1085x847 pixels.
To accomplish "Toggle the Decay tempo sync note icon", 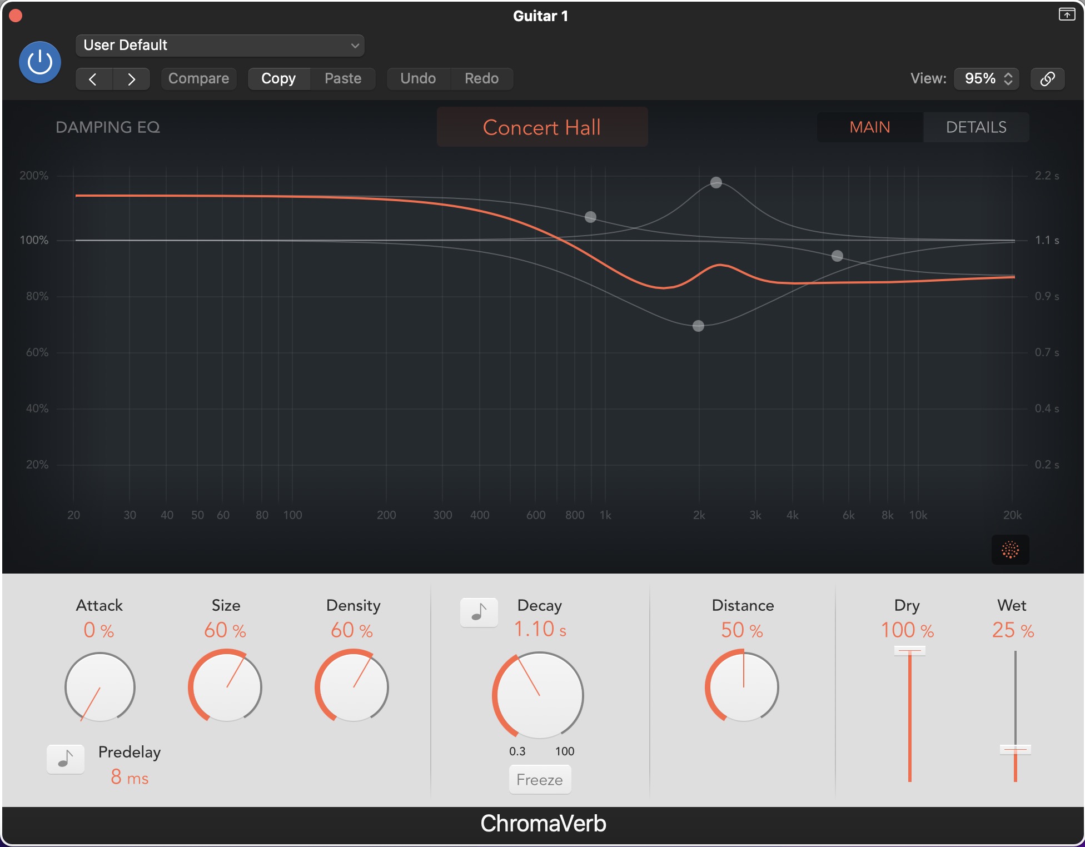I will pyautogui.click(x=479, y=612).
